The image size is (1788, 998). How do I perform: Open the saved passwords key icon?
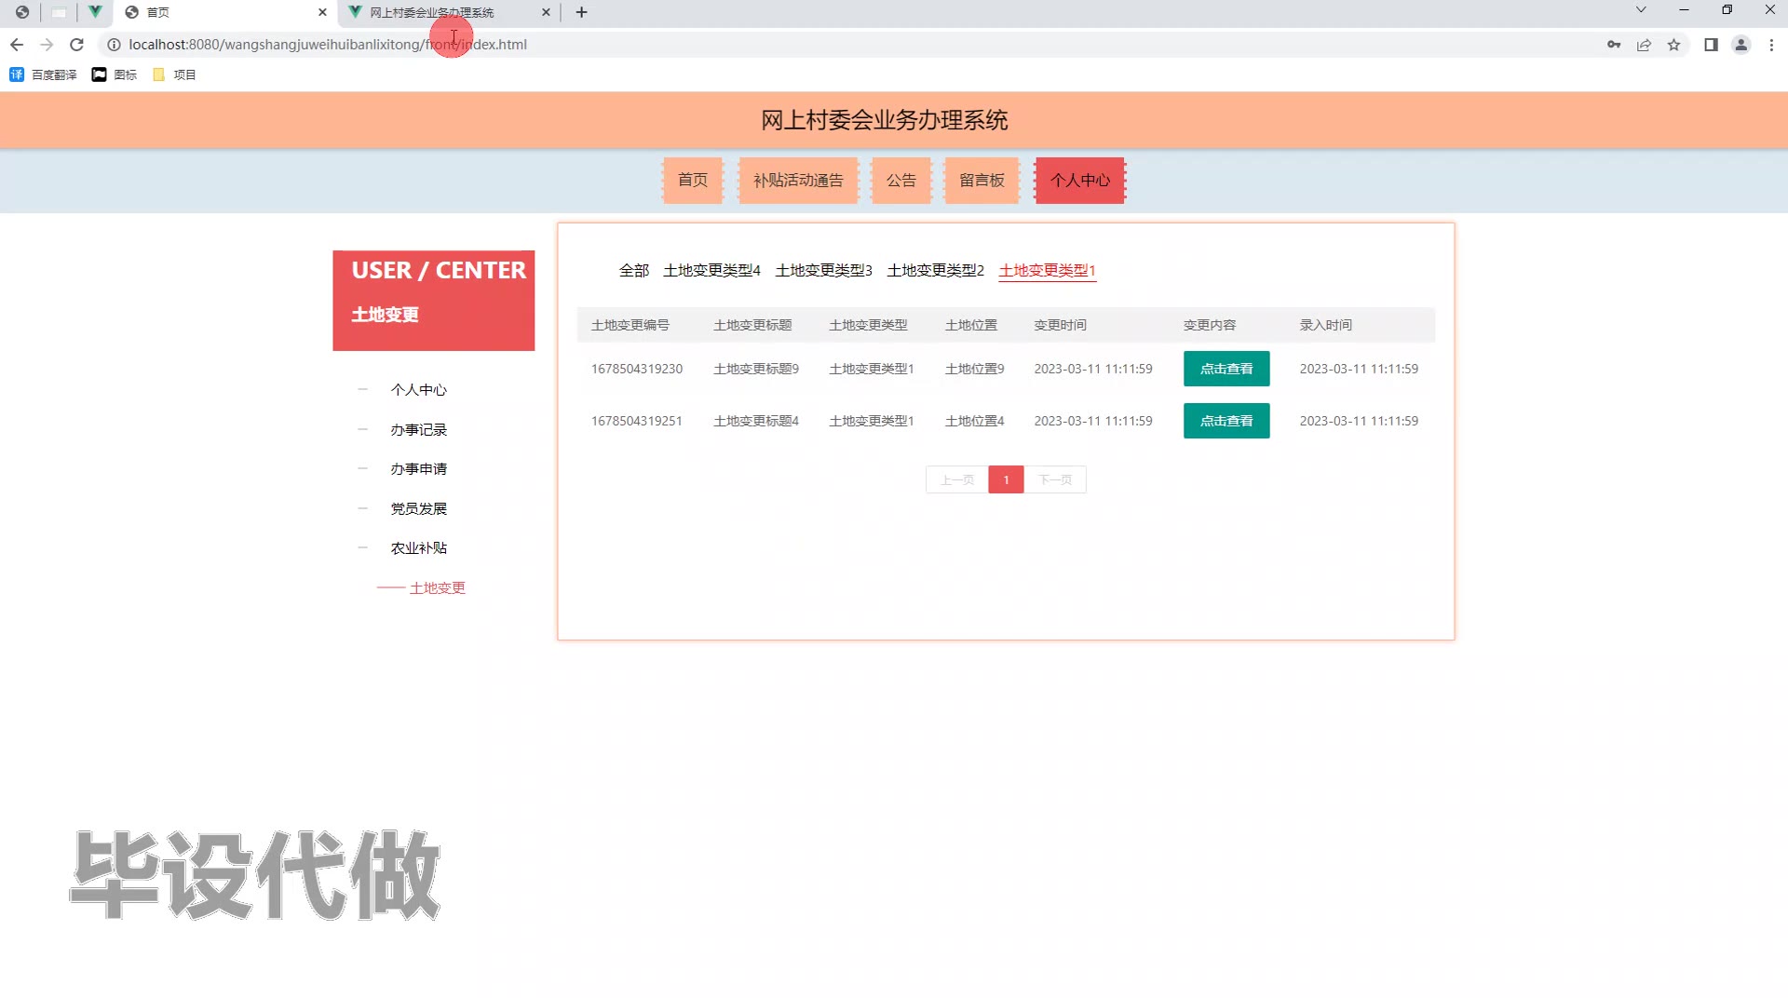point(1614,45)
